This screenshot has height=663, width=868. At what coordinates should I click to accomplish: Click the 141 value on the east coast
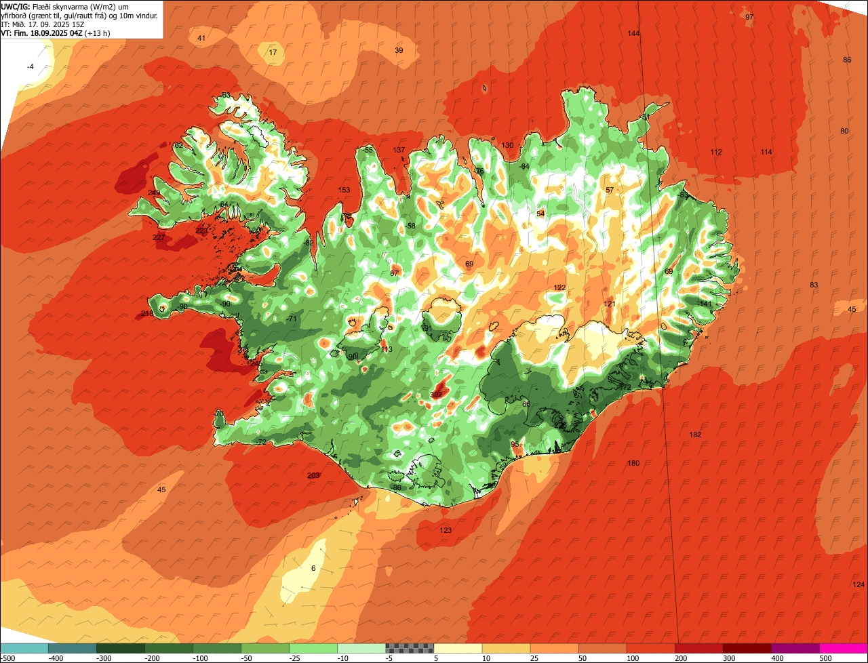point(705,304)
